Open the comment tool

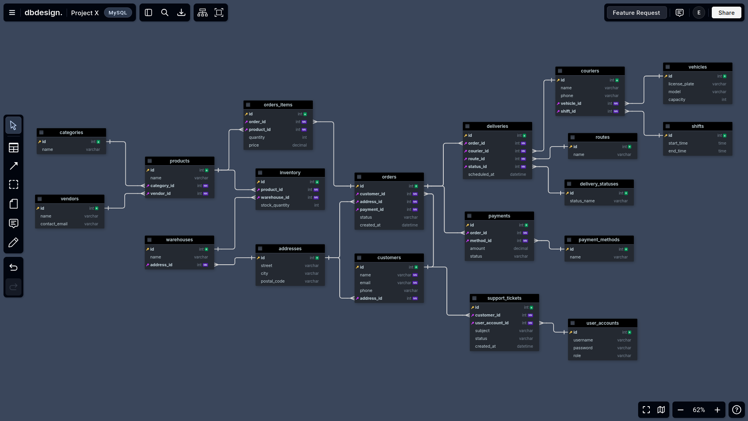click(x=13, y=223)
